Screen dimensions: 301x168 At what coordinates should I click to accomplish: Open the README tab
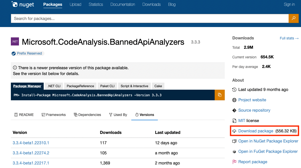24,115
